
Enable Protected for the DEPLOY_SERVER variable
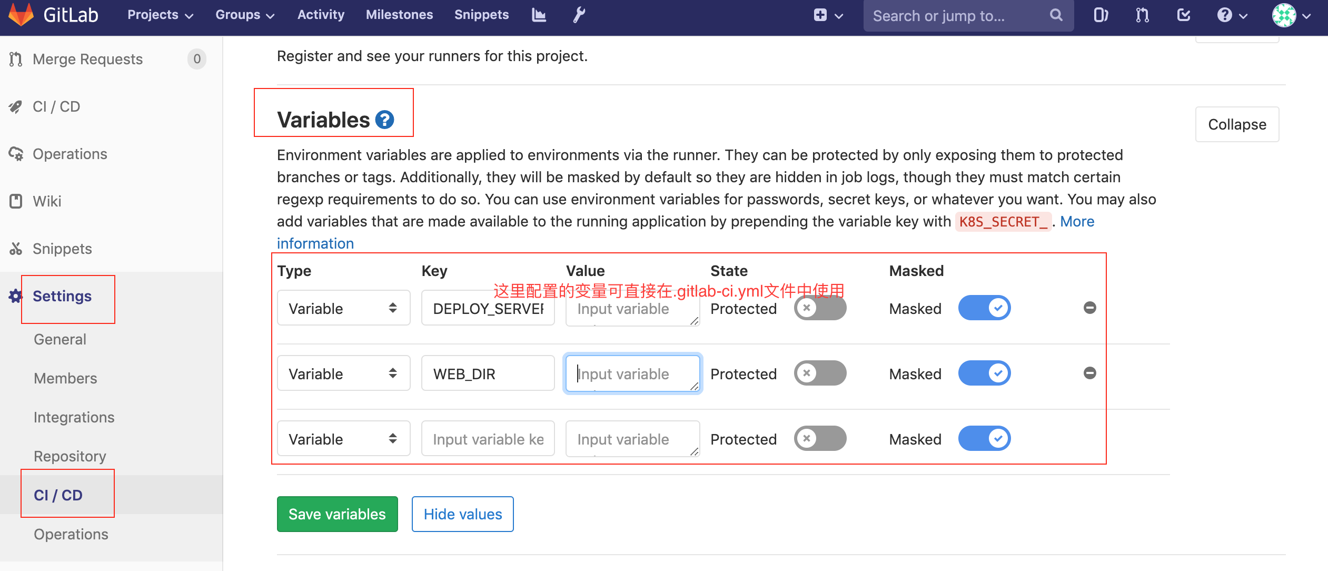tap(819, 308)
